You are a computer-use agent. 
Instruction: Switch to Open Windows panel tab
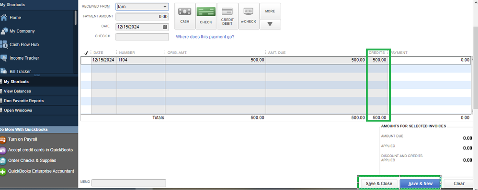click(39, 110)
